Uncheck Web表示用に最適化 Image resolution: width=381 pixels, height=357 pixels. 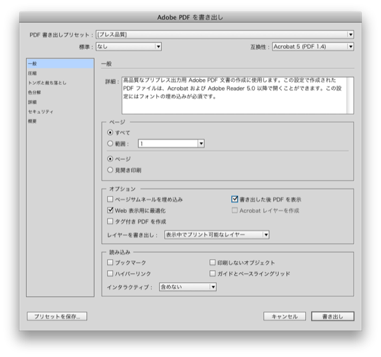110,210
